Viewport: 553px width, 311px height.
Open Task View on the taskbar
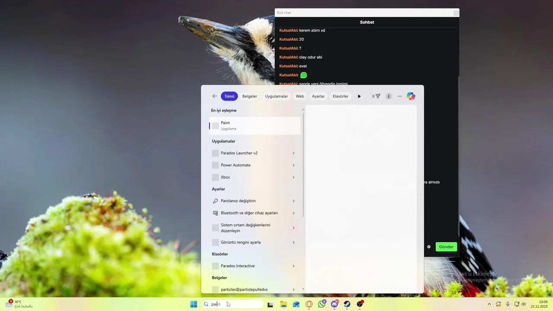[270, 304]
